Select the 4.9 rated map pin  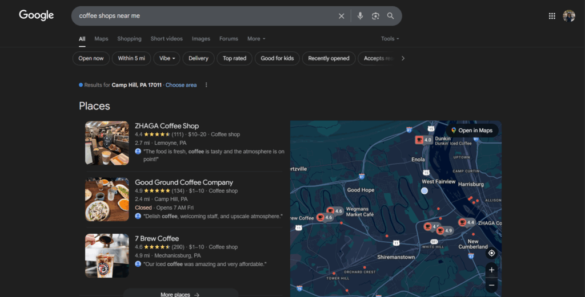(444, 231)
